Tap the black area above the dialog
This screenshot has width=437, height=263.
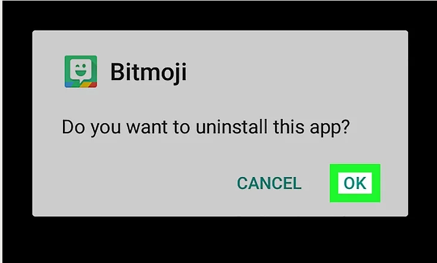pos(218,15)
